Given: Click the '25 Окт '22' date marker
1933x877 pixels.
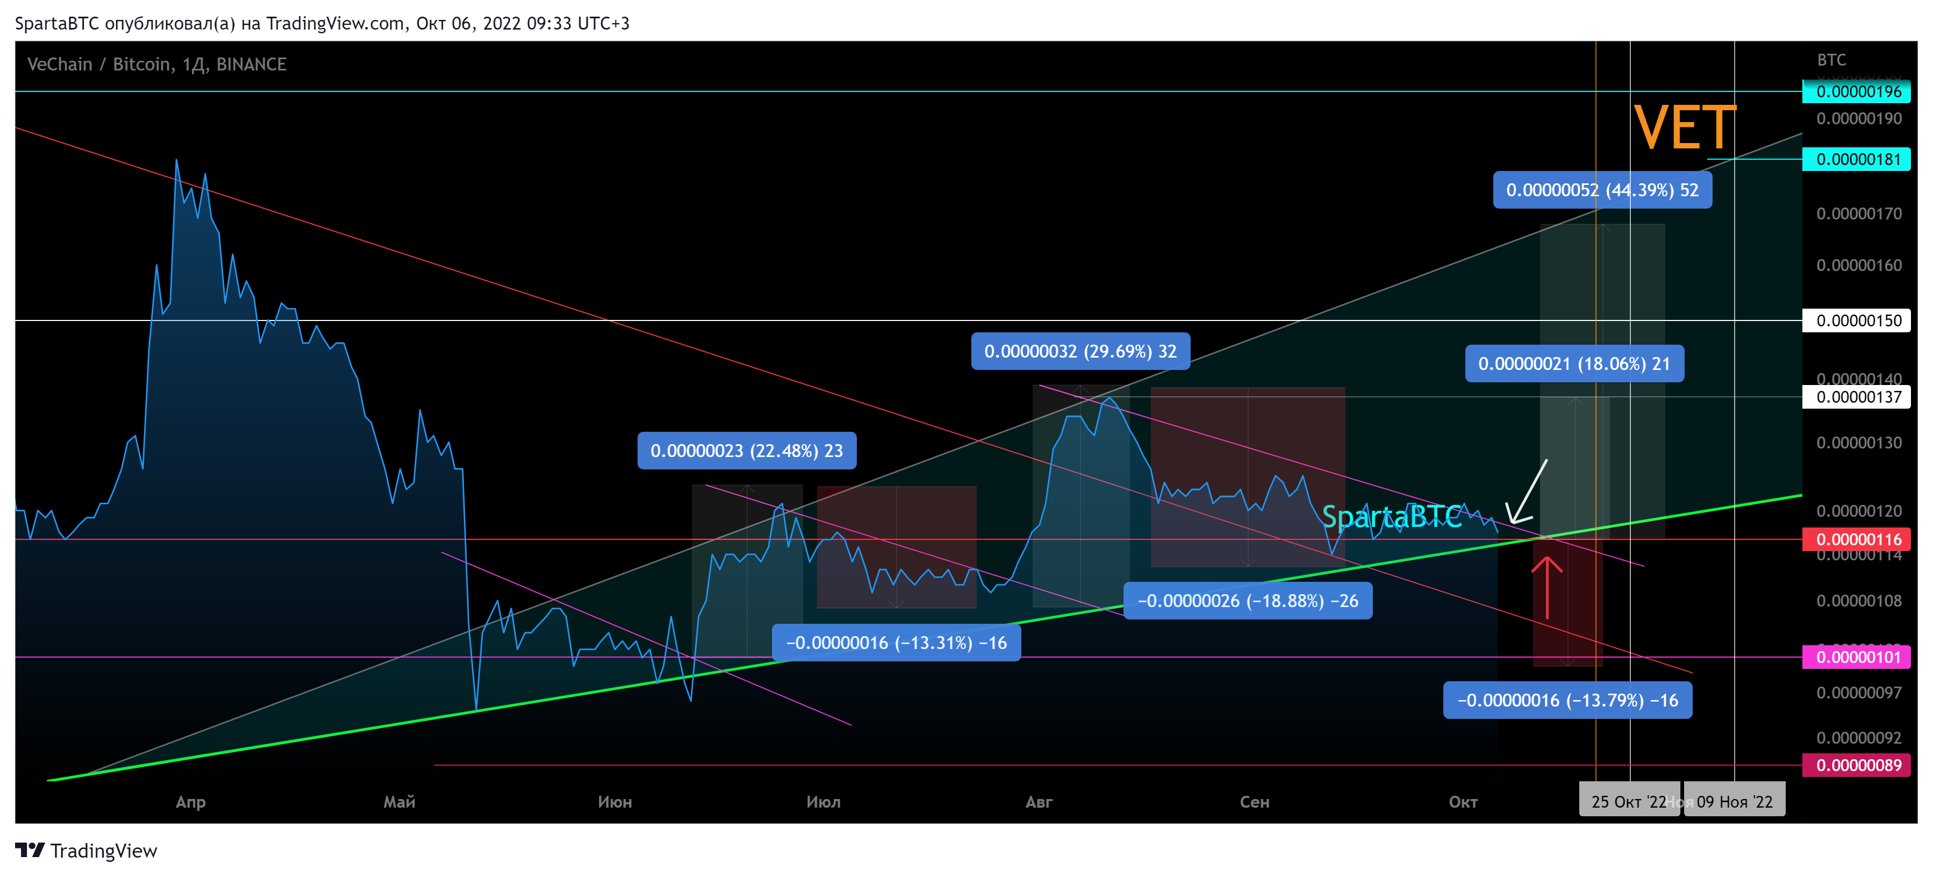Looking at the screenshot, I should click(x=1629, y=801).
